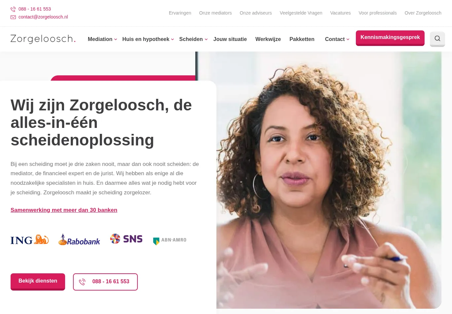
Task: Click the ING bank logo
Action: click(29, 240)
